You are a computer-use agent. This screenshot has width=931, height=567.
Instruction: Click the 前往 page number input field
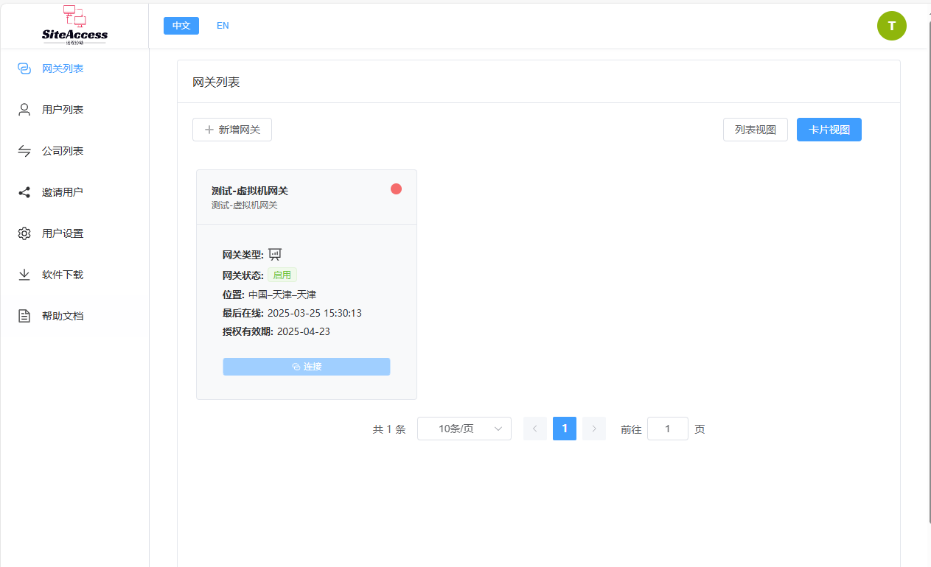click(668, 429)
